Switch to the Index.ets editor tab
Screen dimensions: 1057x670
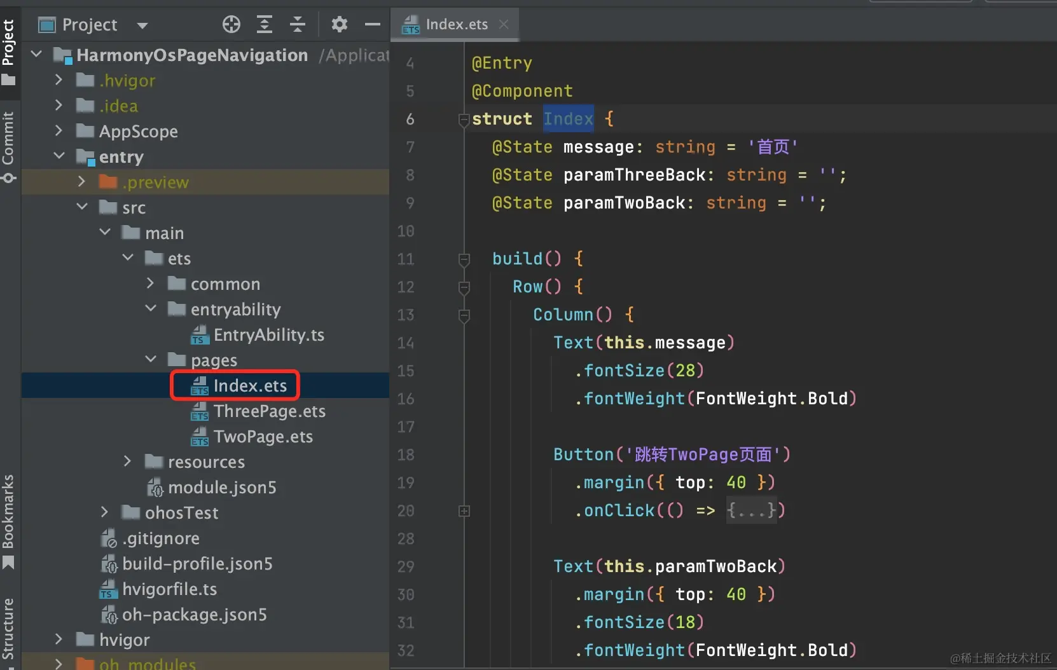click(x=456, y=25)
